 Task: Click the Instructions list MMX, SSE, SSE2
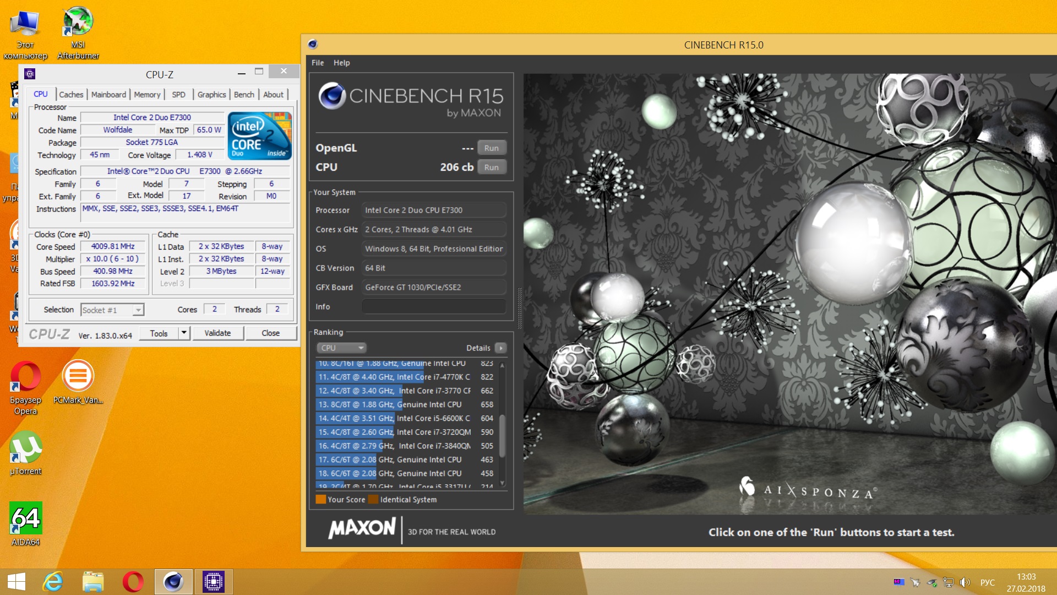186,212
